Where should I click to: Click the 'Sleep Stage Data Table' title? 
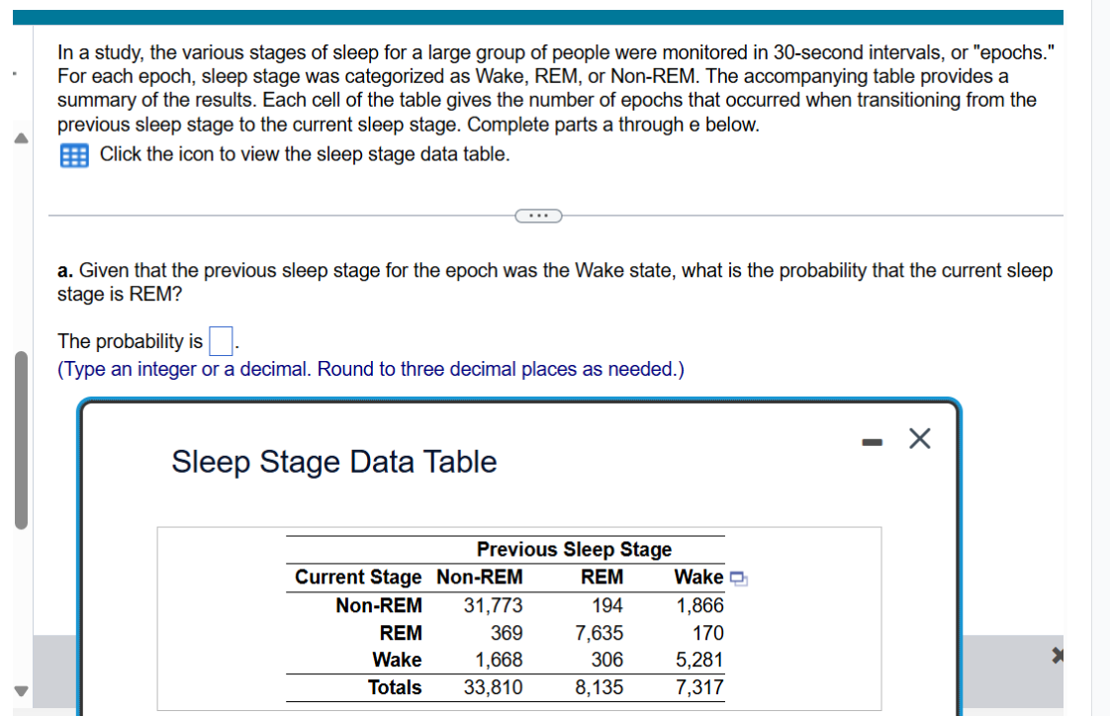334,461
